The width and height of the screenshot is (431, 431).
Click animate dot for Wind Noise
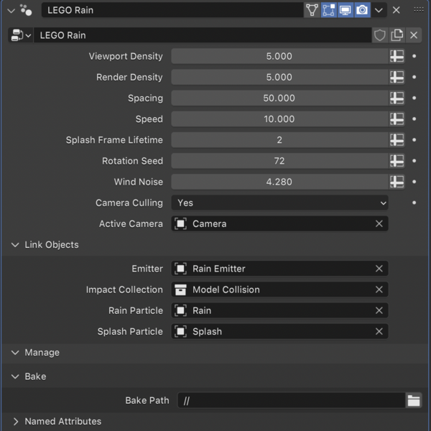click(x=414, y=182)
